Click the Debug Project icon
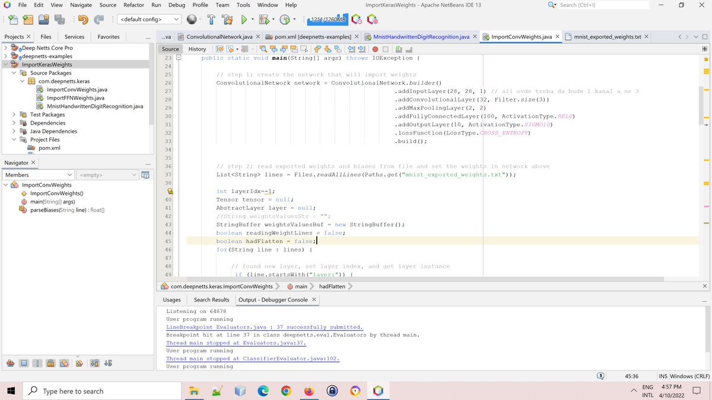Screen dimensions: 712x400 point(264,20)
